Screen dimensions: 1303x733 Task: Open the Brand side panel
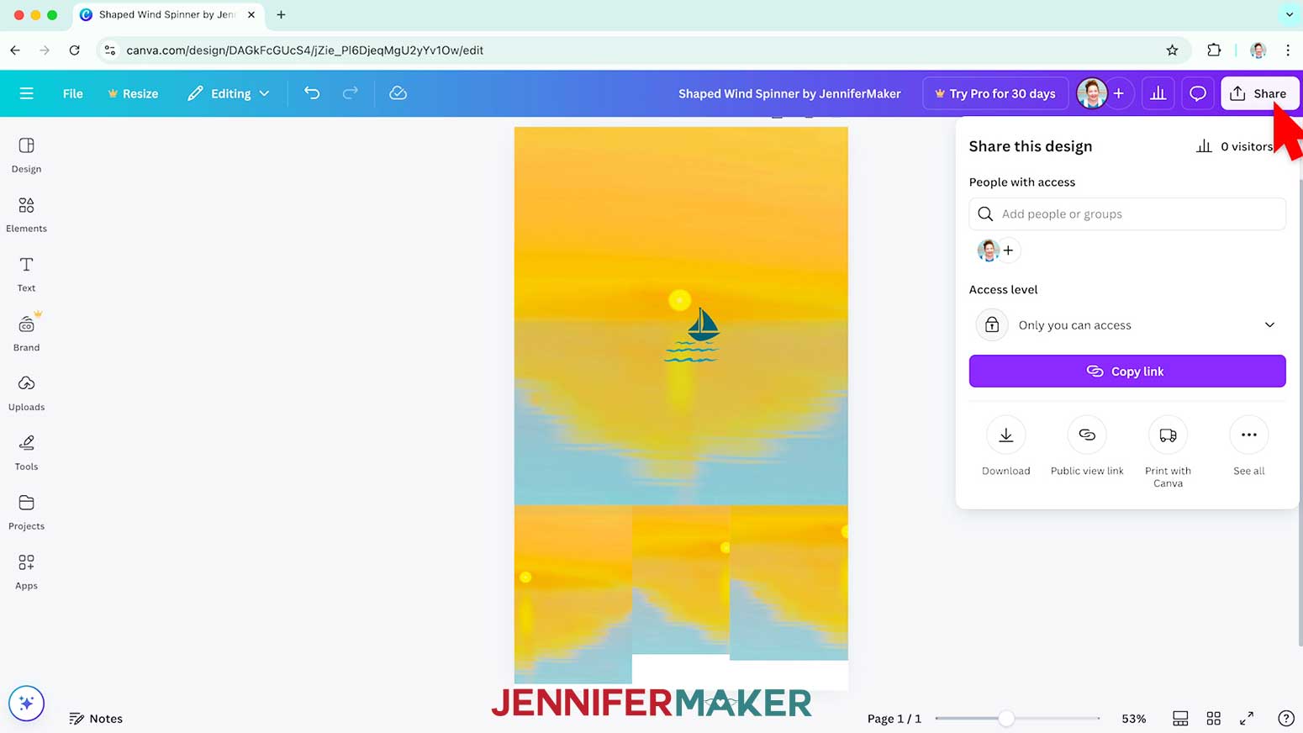(26, 335)
